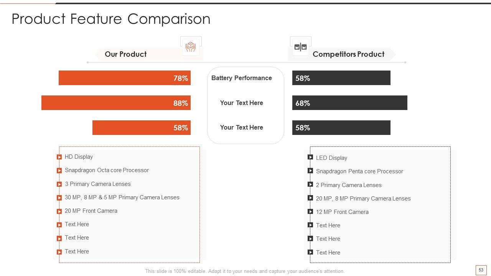The height and width of the screenshot is (276, 491).
Task: Click the orange 58% bar
Action: click(141, 128)
